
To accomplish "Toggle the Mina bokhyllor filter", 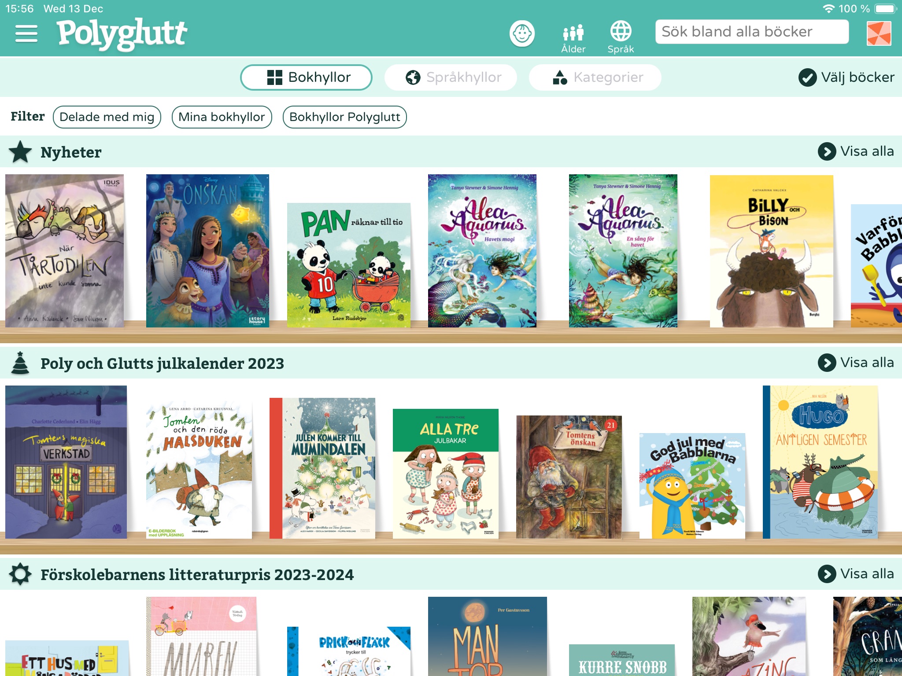I will pos(222,117).
